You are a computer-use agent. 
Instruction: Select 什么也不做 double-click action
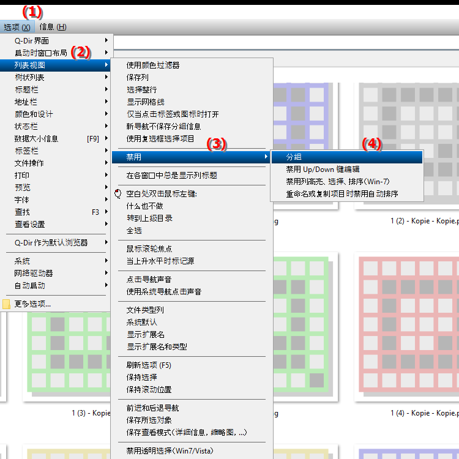pos(192,206)
